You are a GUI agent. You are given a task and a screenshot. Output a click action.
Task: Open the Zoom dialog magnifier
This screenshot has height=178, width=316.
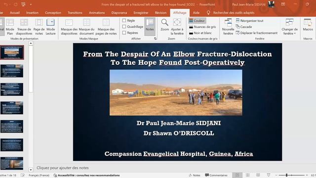tap(164, 25)
